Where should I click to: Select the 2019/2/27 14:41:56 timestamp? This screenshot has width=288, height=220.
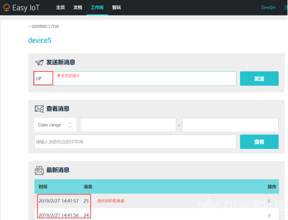pos(59,215)
